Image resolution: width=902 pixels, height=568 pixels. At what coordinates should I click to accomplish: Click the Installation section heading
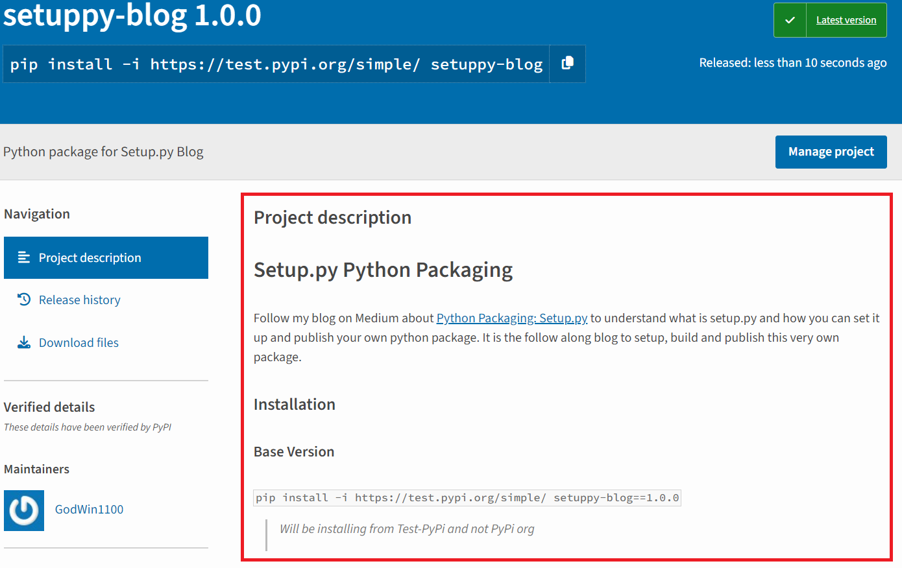point(295,405)
